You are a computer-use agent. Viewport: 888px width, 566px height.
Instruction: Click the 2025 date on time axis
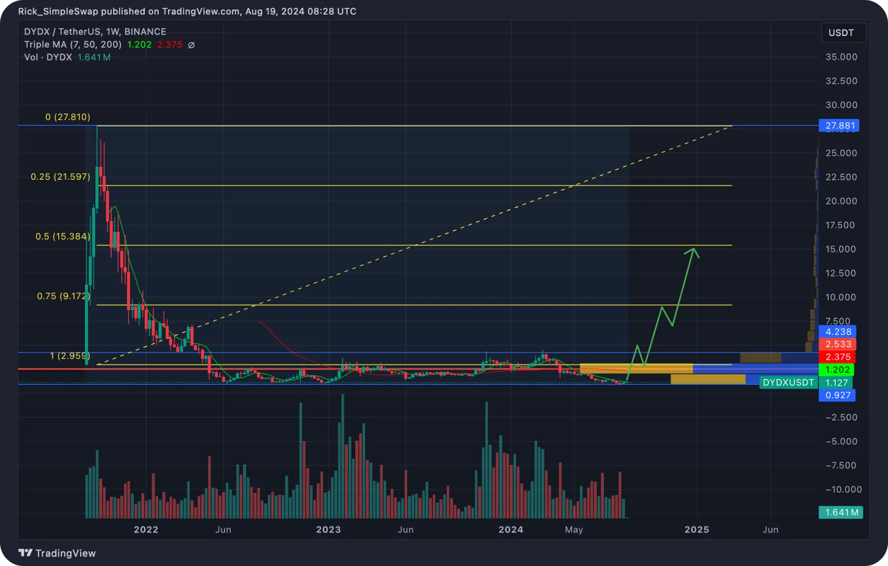697,529
